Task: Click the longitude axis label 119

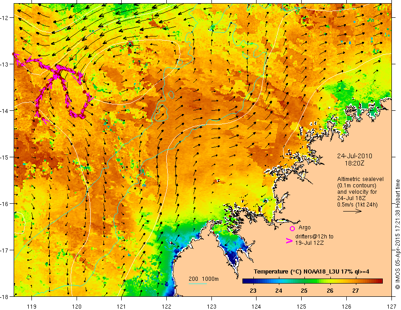Action: tap(32, 306)
